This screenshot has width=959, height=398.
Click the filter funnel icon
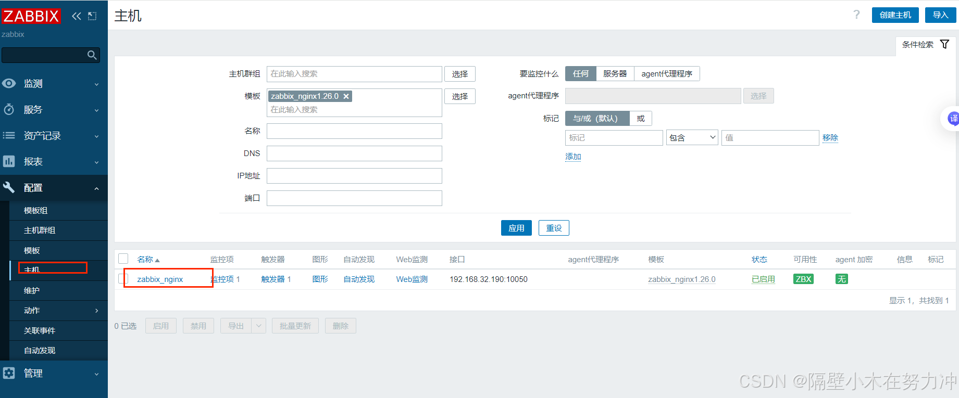[x=944, y=44]
